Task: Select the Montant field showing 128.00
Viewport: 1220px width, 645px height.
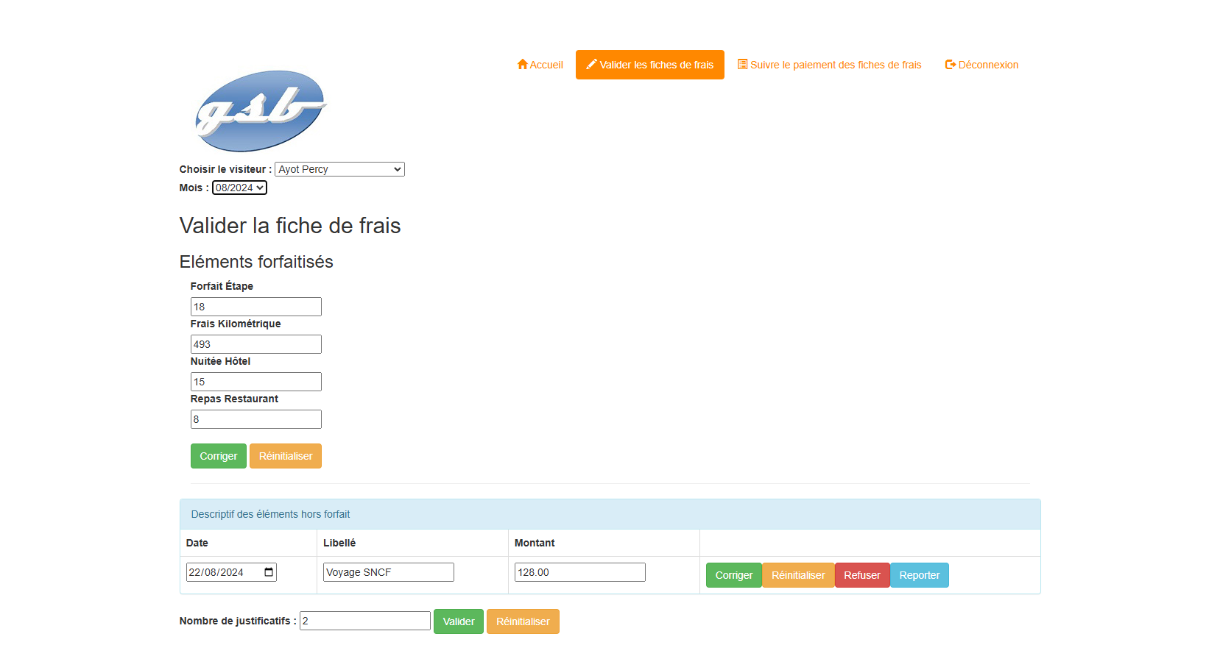Action: point(579,572)
